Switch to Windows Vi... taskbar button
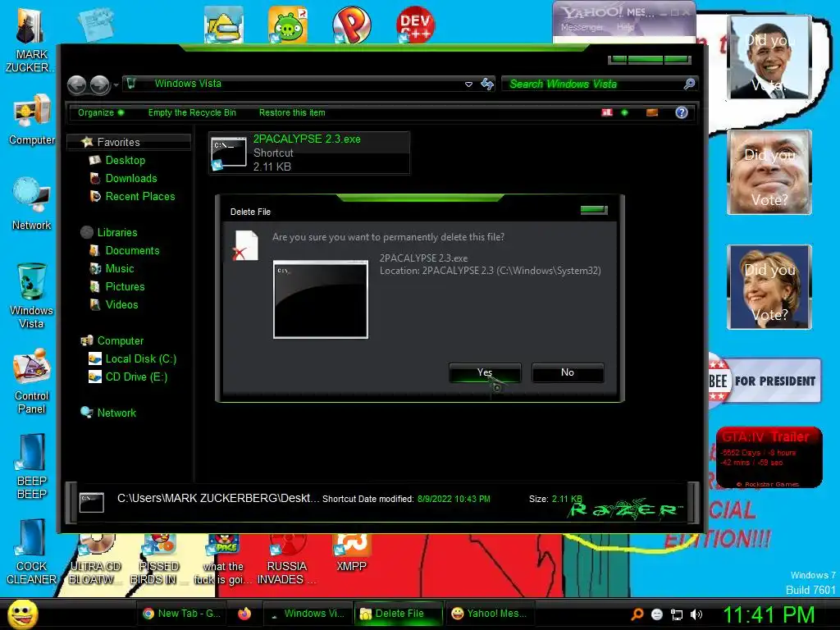The height and width of the screenshot is (630, 840). tap(307, 614)
